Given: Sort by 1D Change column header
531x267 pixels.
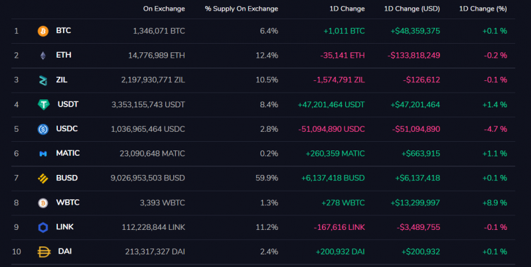Looking at the screenshot, I should 346,9.
